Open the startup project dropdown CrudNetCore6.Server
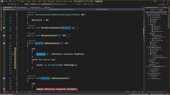The width and height of the screenshot is (170, 95). click(50, 4)
